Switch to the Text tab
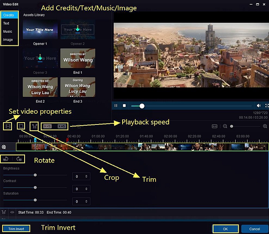The image size is (269, 234). [x=7, y=23]
